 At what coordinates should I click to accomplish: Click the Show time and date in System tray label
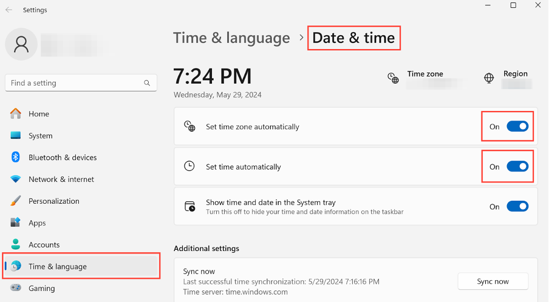(271, 203)
